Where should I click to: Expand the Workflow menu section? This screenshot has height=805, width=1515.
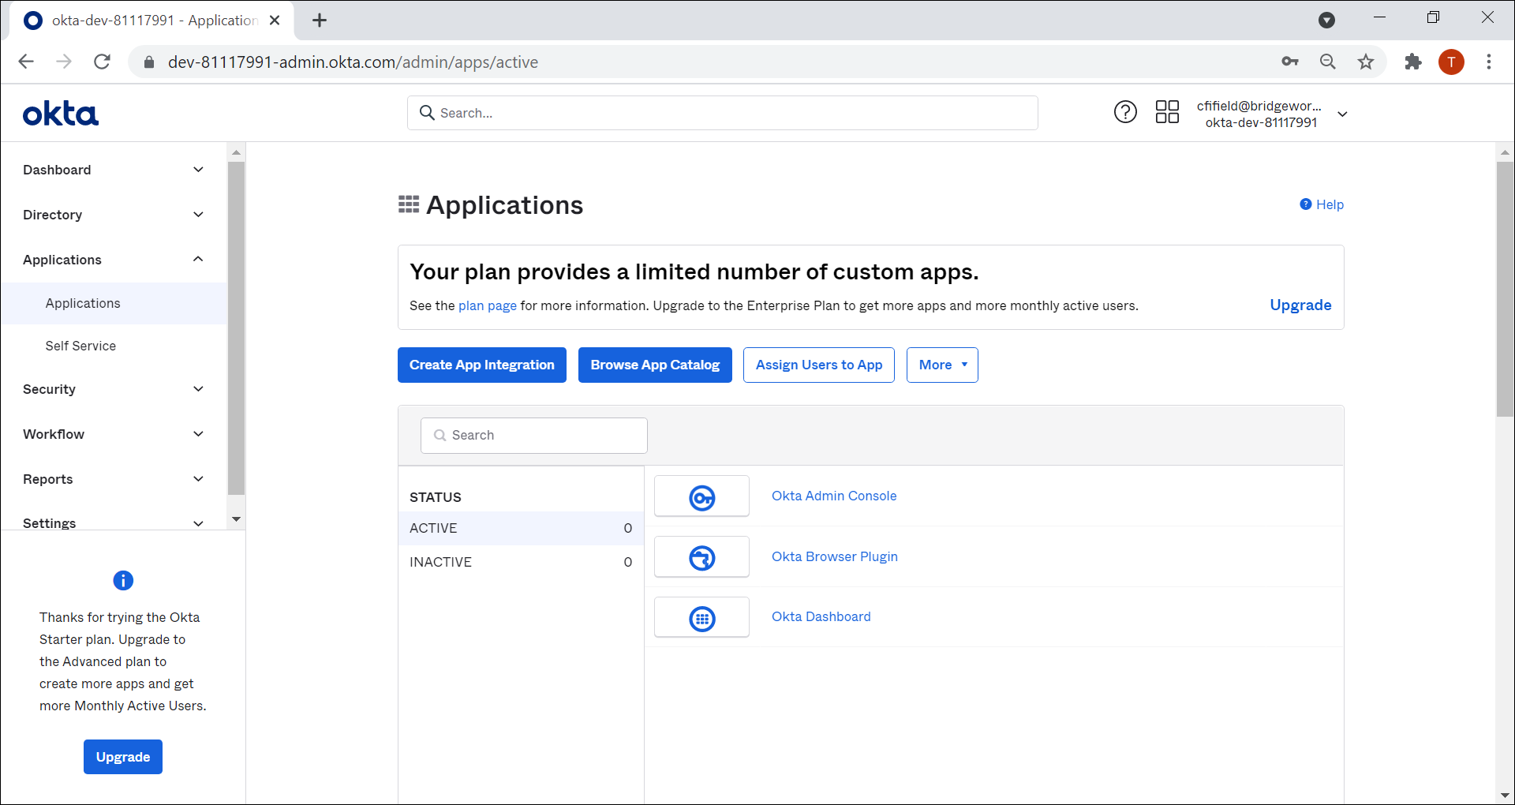[114, 434]
